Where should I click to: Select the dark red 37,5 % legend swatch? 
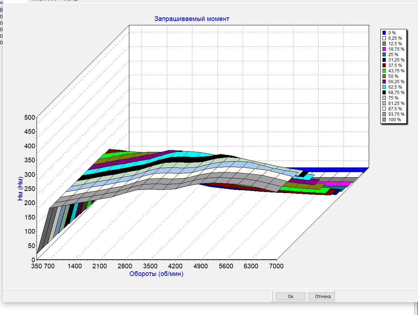coord(384,65)
